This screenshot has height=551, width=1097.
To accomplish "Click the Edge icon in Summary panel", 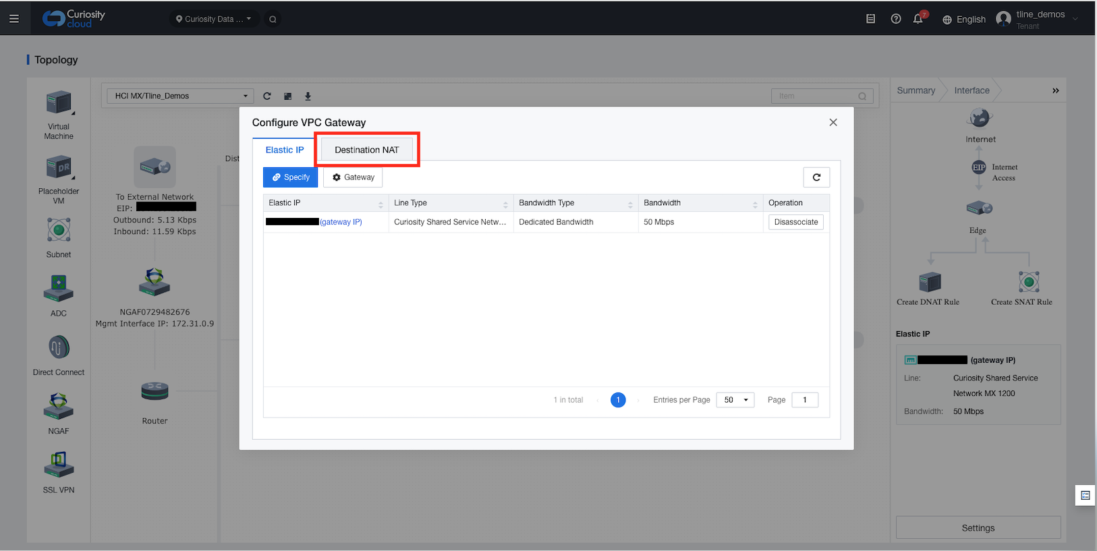I will pyautogui.click(x=980, y=208).
